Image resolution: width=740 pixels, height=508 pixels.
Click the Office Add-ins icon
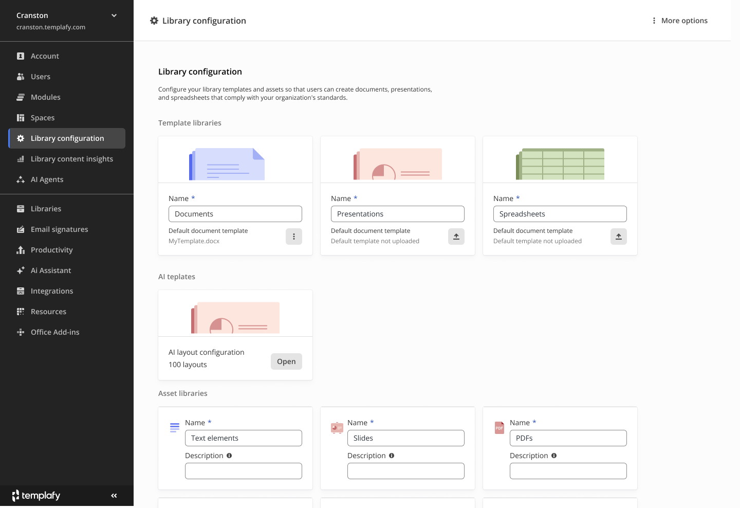click(21, 332)
